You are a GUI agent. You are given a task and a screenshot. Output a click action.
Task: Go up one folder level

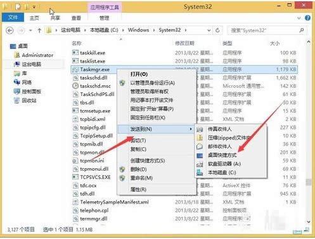pos(39,30)
